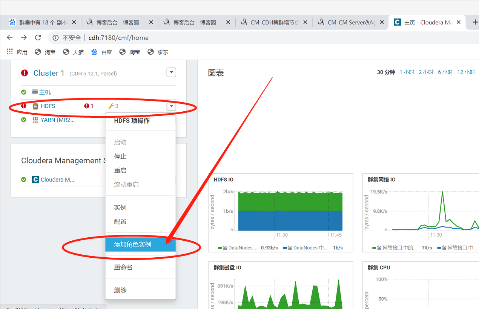Close the CM-CM Server&Ag tab
Screen dimensions: 479x309
382,22
